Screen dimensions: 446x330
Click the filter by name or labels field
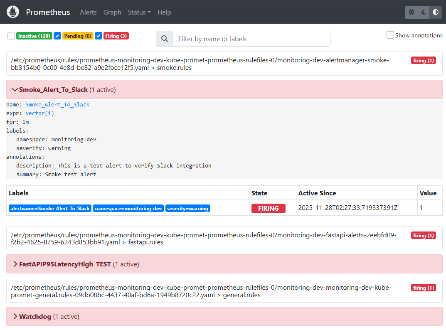point(251,39)
